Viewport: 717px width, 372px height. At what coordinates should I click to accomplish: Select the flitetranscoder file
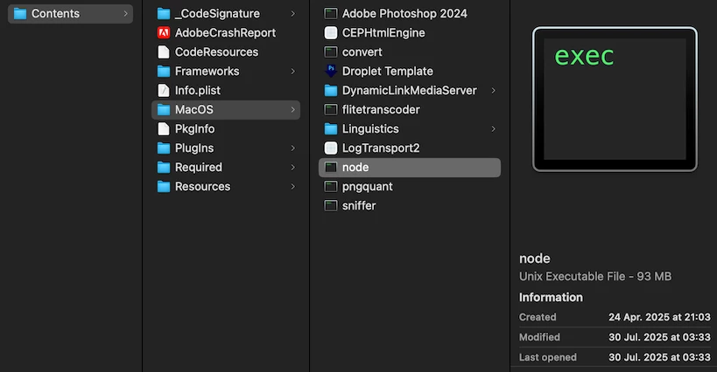click(x=380, y=110)
